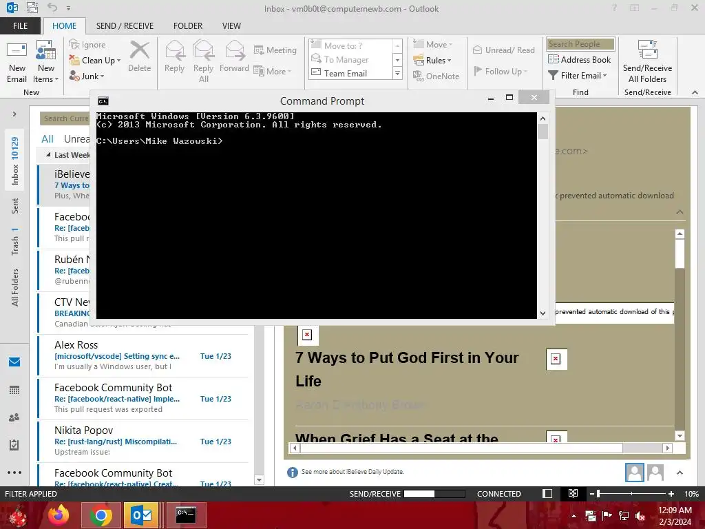Send message to OneNote

click(436, 76)
